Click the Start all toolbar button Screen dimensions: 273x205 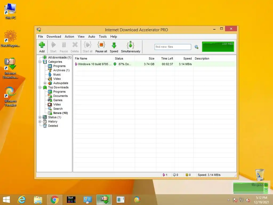click(x=87, y=47)
